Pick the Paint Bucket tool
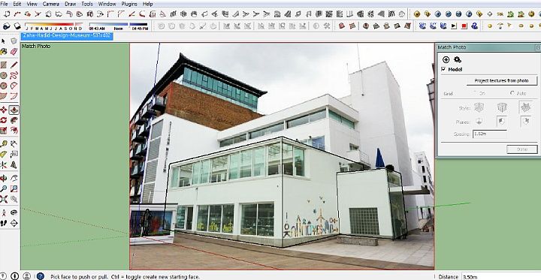The height and width of the screenshot is (280, 541). pyautogui.click(x=4, y=52)
